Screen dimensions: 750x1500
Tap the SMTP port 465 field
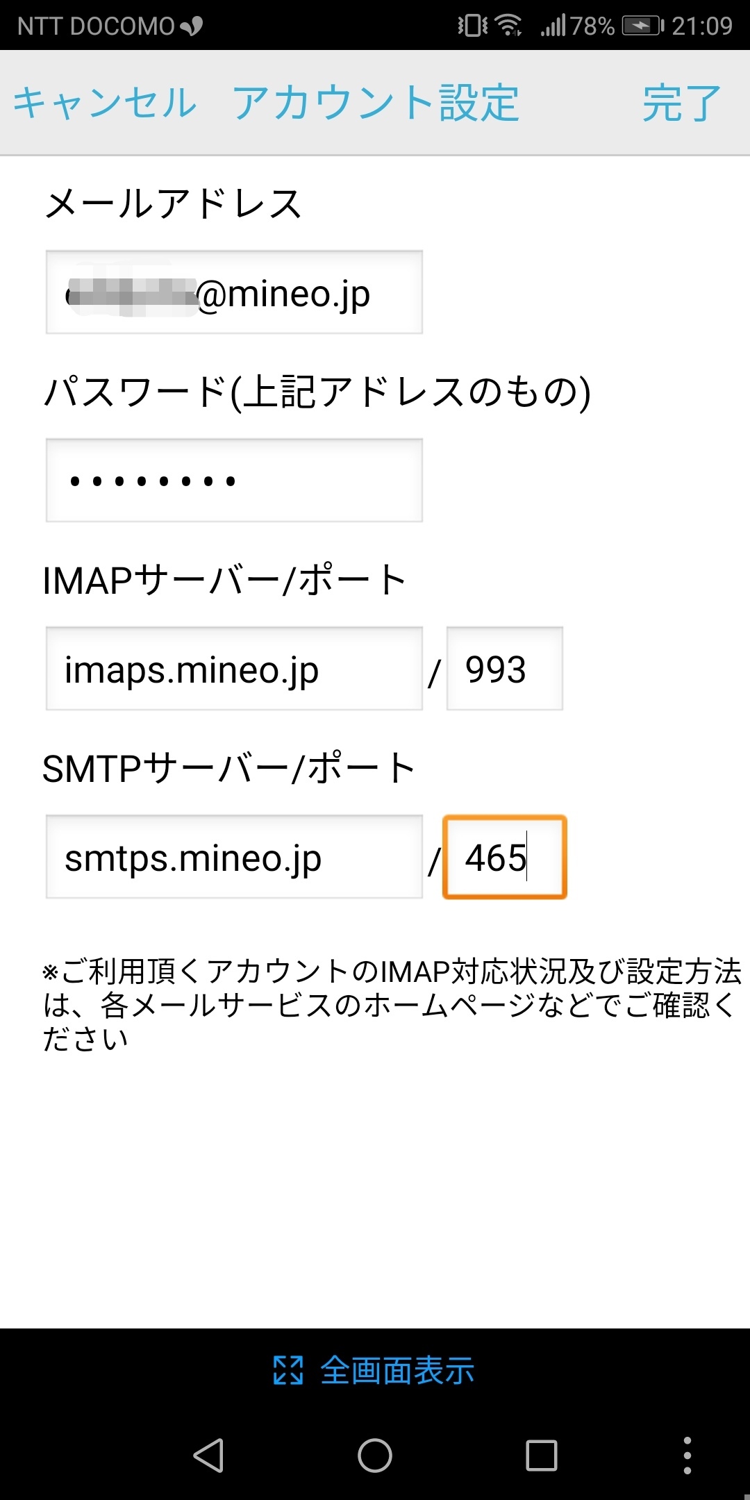point(504,857)
